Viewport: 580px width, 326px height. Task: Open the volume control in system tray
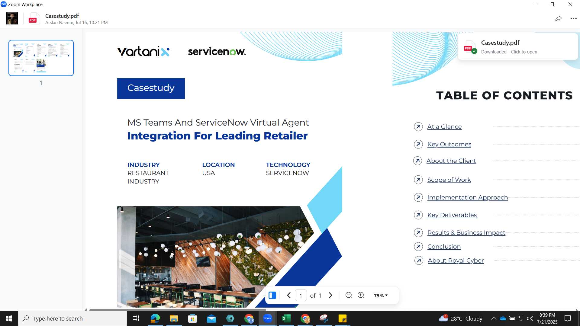[x=530, y=318]
